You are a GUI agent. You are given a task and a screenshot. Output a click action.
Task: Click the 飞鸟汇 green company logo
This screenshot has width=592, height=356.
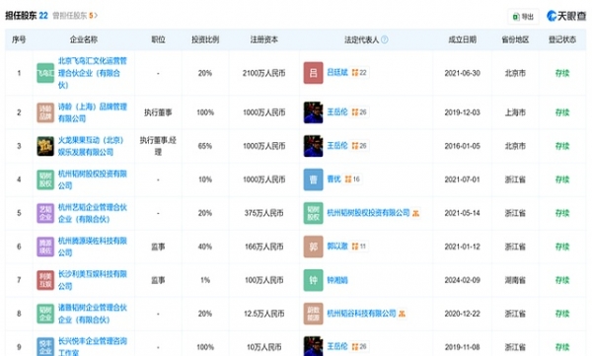45,73
